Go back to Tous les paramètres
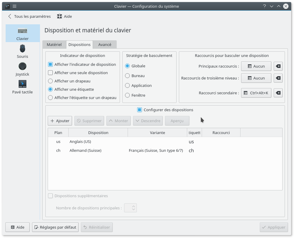 29,16
